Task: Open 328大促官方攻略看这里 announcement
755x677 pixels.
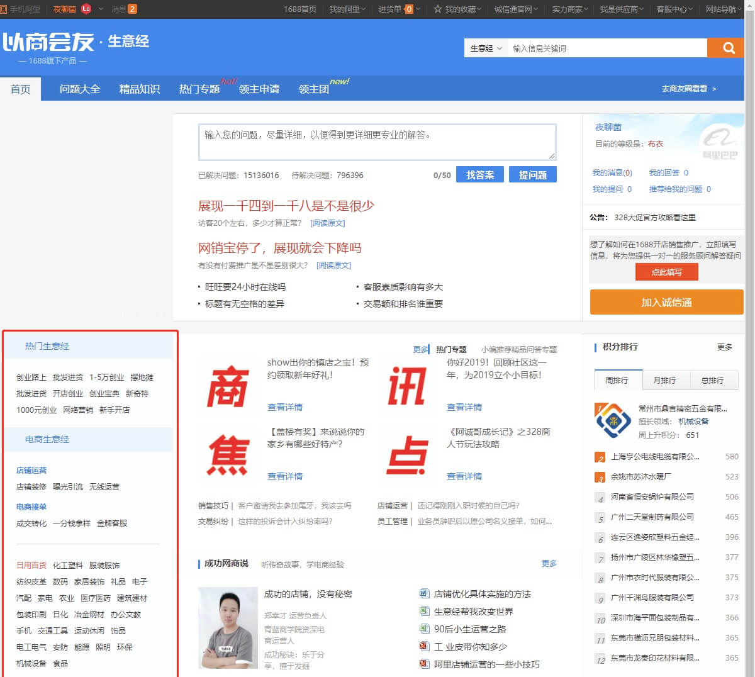Action: 655,217
